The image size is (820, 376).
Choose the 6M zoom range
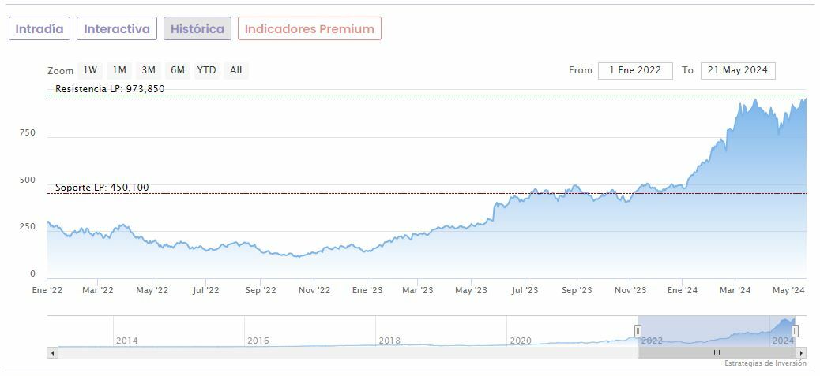click(178, 70)
